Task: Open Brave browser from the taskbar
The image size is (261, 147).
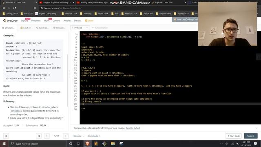Action: coord(87,143)
